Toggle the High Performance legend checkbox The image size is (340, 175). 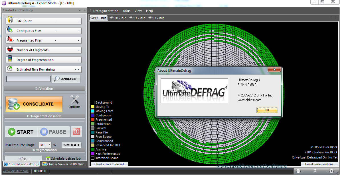coord(92,154)
